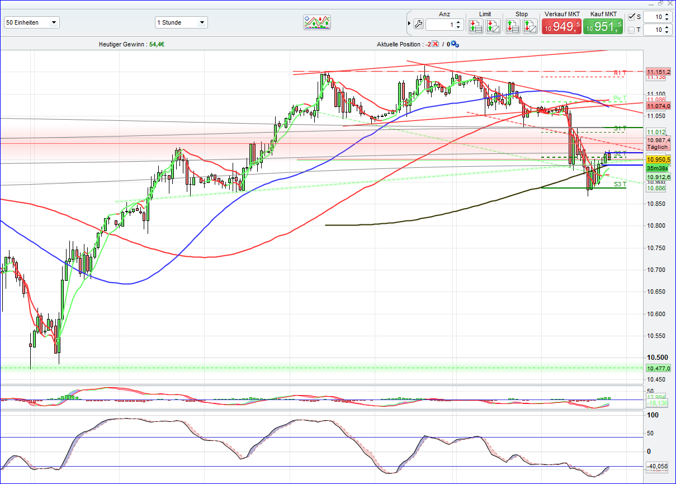
Task: Click the Verkauf MKT 10.949,5 button
Action: coord(561,25)
